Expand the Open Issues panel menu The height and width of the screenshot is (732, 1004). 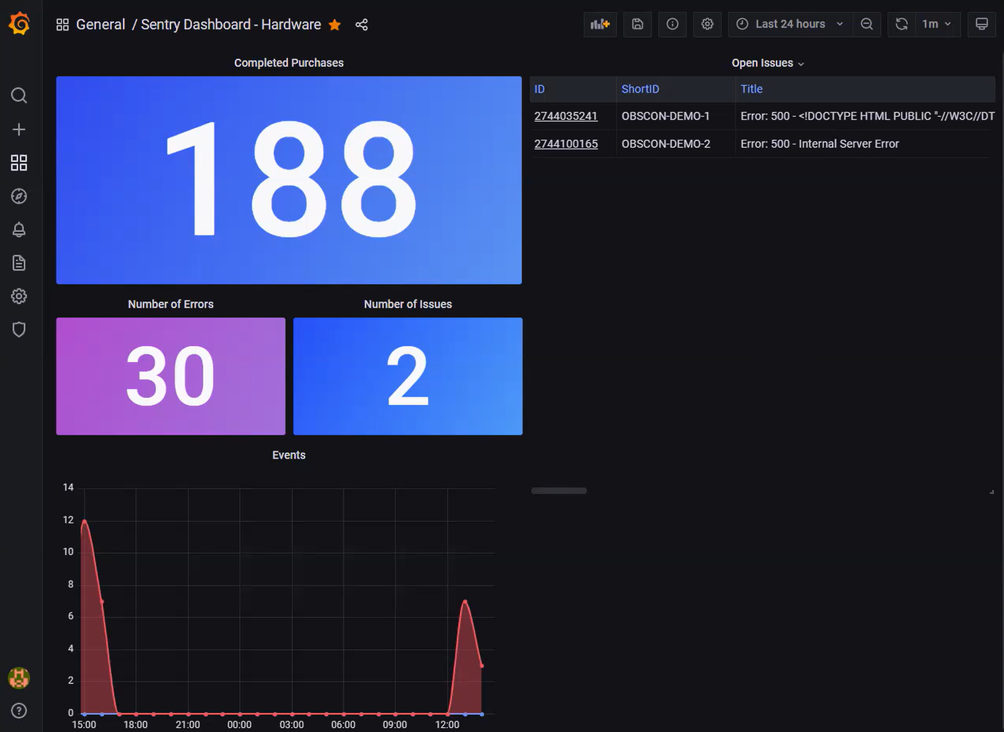pos(767,63)
